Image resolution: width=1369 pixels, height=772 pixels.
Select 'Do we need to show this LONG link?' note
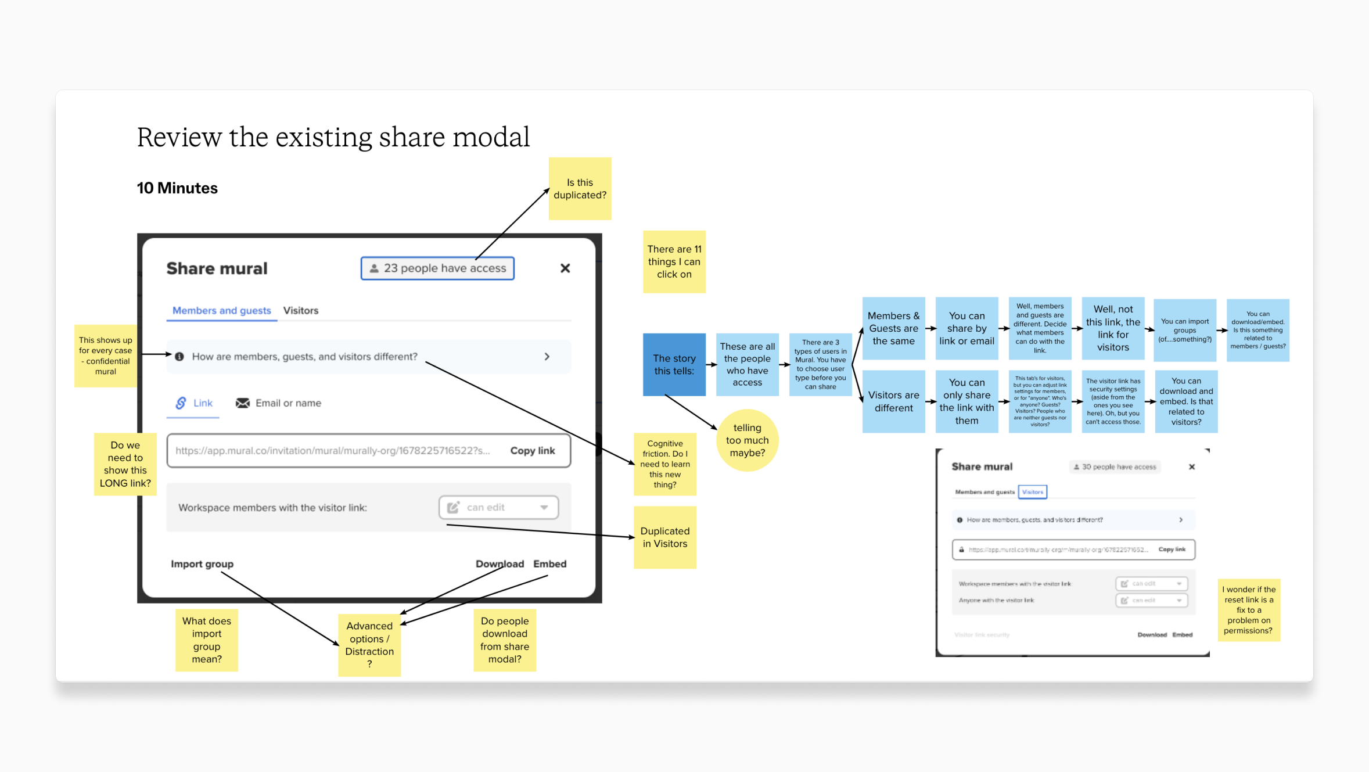(x=125, y=464)
